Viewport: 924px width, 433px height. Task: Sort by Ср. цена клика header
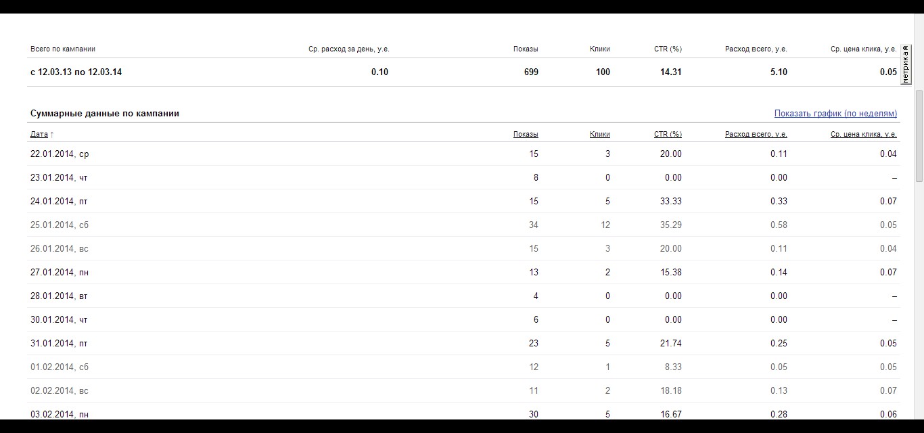(864, 134)
